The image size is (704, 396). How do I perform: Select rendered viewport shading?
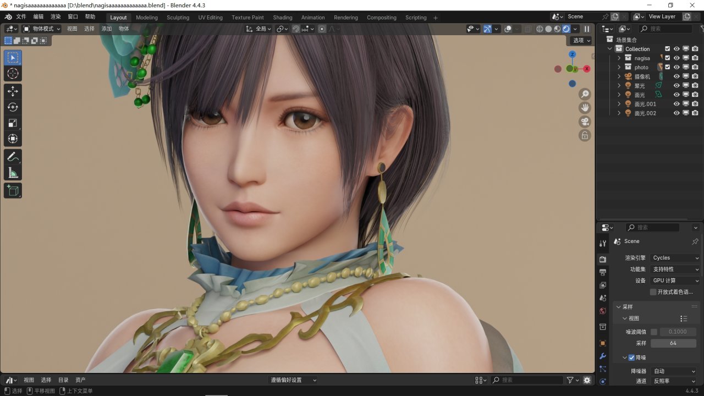[566, 29]
